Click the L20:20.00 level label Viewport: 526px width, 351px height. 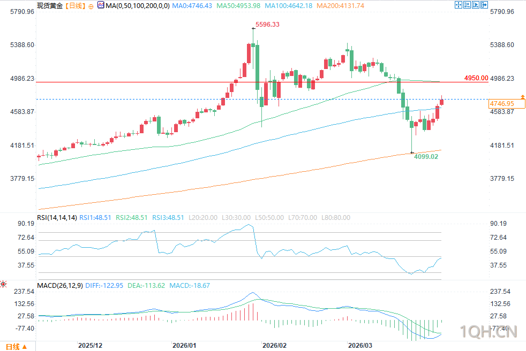pyautogui.click(x=203, y=218)
